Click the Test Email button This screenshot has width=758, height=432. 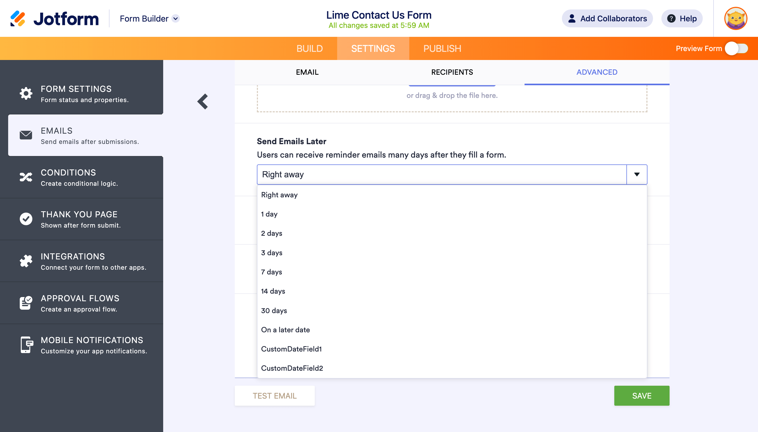(x=275, y=395)
